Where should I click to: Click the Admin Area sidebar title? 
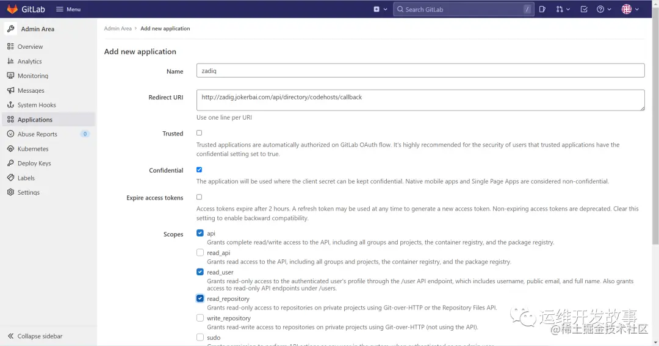click(38, 29)
